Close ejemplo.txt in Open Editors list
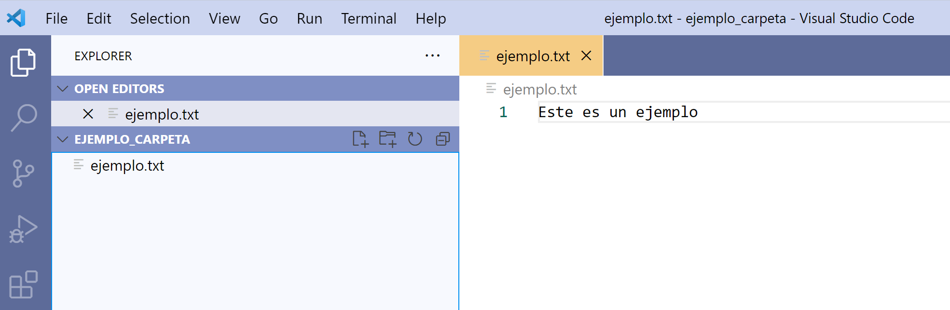Image resolution: width=950 pixels, height=310 pixels. tap(88, 114)
